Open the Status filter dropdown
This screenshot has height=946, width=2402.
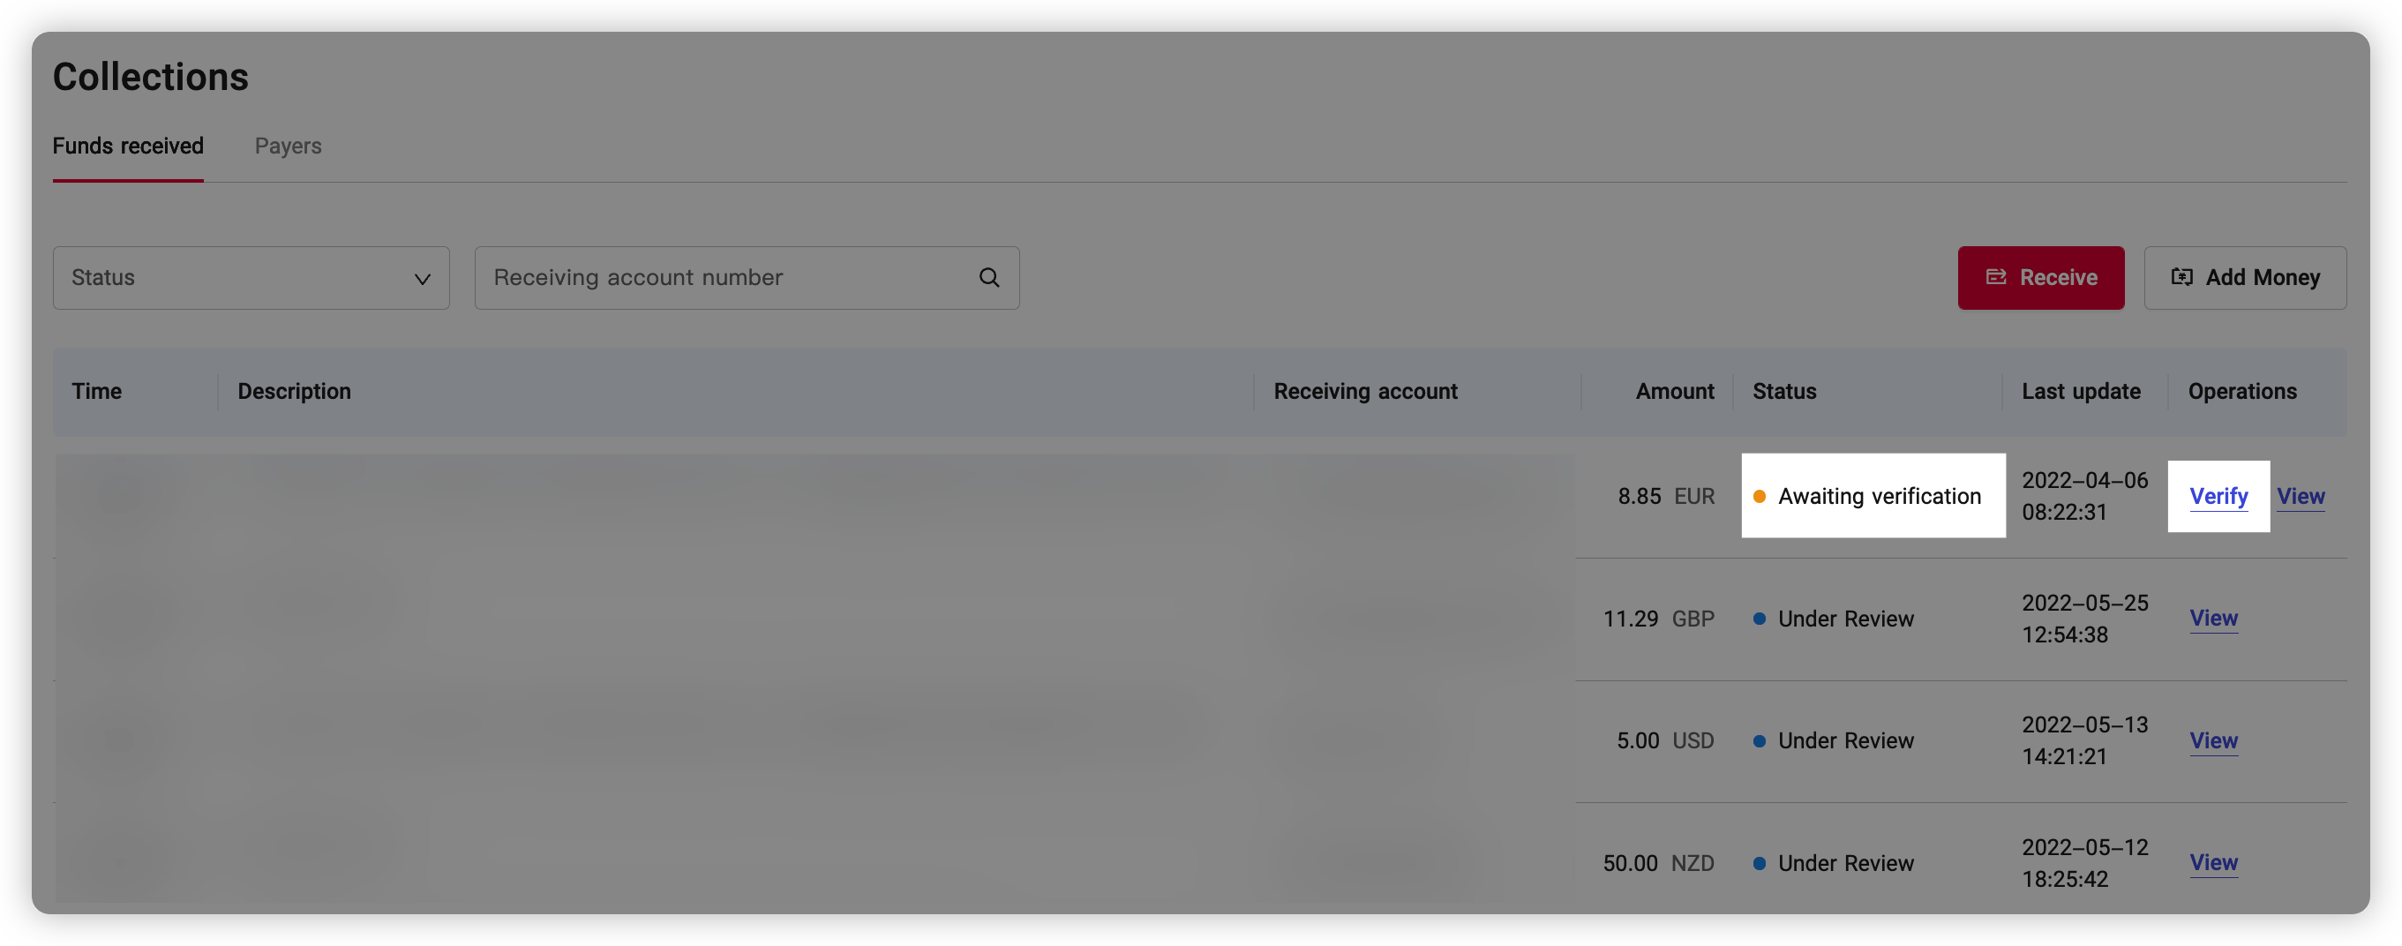pos(251,278)
